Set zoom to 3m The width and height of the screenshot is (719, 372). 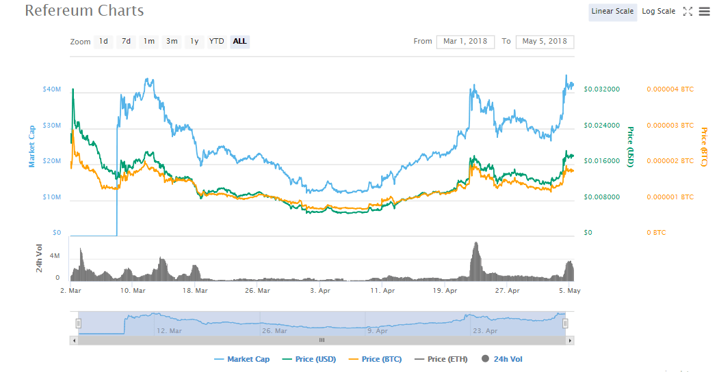tap(172, 42)
